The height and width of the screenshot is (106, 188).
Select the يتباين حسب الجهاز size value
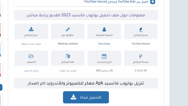click(x=31, y=44)
